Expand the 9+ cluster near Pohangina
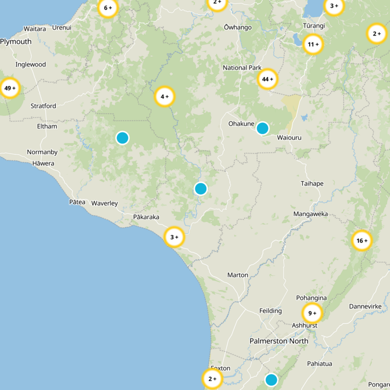Image resolution: width=390 pixels, height=390 pixels. click(312, 313)
